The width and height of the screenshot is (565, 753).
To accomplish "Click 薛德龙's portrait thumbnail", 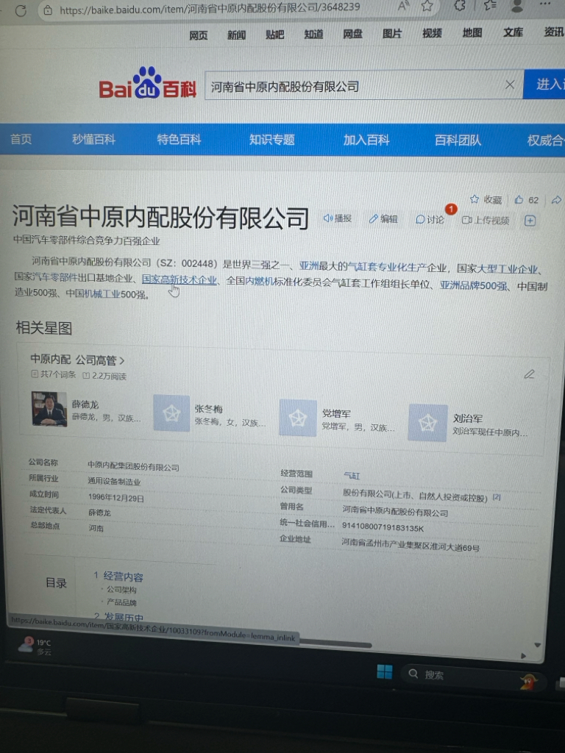I will [49, 409].
